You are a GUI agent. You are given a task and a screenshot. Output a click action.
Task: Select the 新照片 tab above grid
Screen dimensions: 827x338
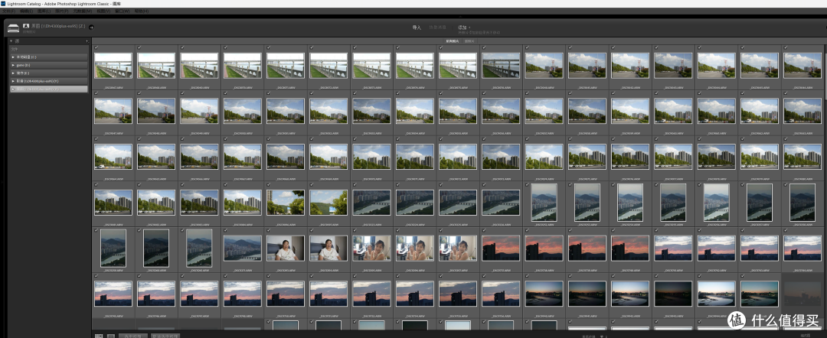pos(469,41)
